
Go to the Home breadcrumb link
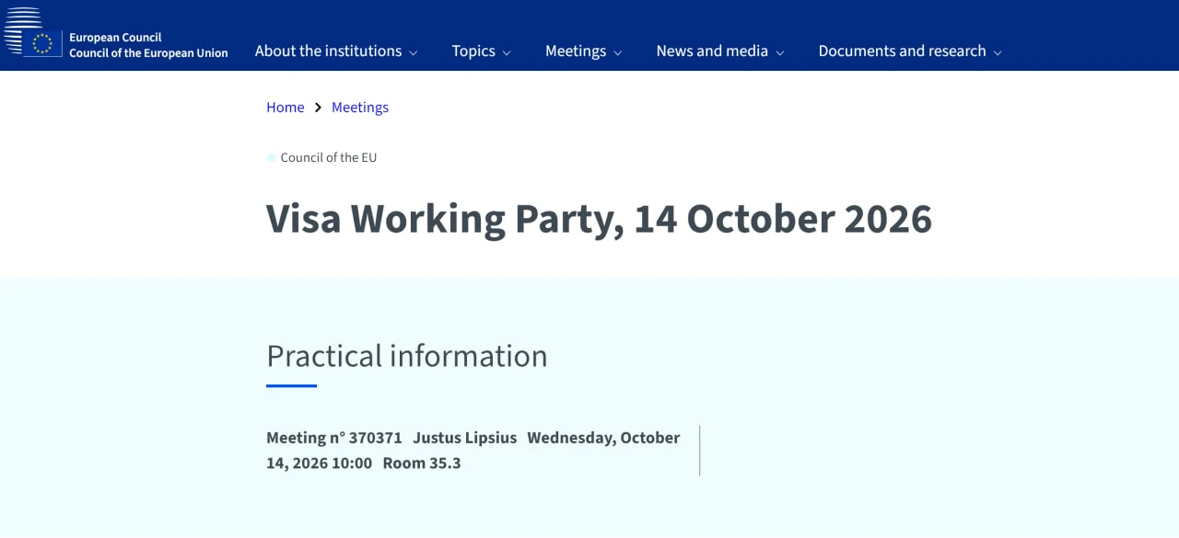pyautogui.click(x=286, y=108)
